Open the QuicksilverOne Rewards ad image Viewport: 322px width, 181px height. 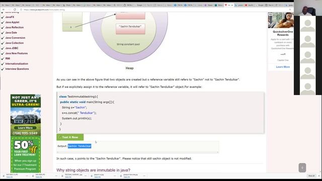(x=281, y=20)
